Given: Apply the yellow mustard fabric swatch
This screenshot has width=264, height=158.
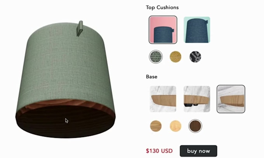Looking at the screenshot, I should point(175,57).
